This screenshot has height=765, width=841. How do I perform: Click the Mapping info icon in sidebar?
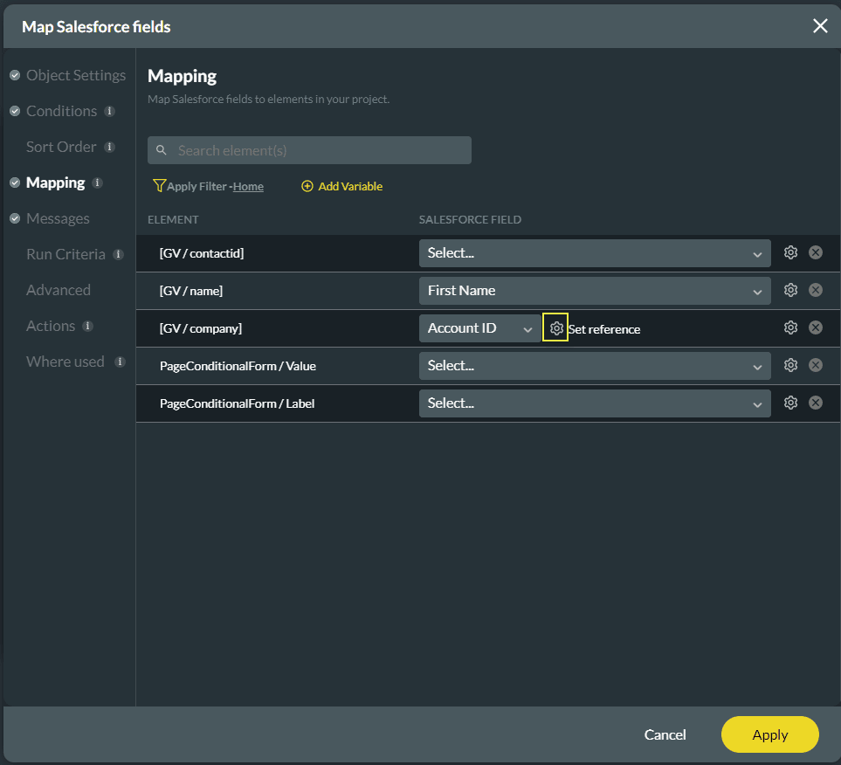click(98, 183)
